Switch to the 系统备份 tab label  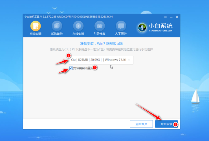[57, 34]
